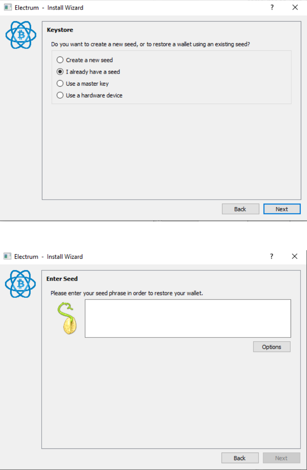The image size is (307, 470).
Task: Click title bar app icon of Enter Seed window
Action: coord(7,256)
